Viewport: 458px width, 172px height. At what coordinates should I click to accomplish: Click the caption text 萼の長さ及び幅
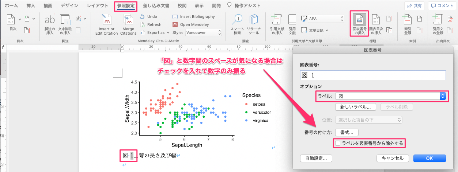[158, 156]
